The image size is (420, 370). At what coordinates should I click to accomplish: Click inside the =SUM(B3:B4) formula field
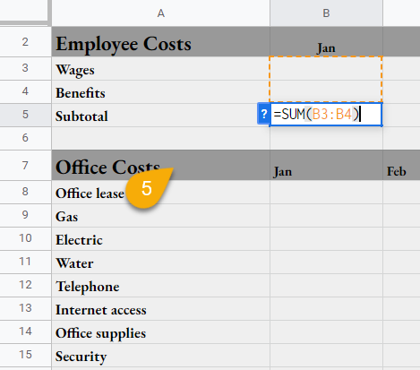coord(326,115)
